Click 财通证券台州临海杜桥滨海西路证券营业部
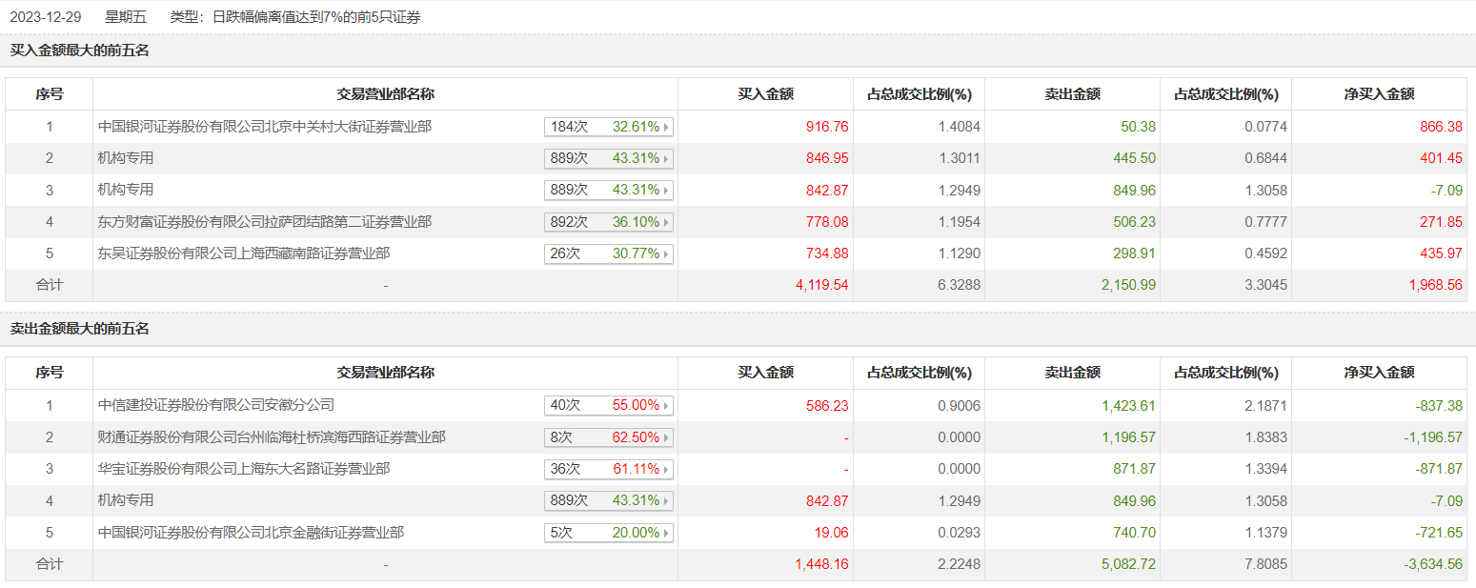The height and width of the screenshot is (588, 1476). pyautogui.click(x=272, y=437)
